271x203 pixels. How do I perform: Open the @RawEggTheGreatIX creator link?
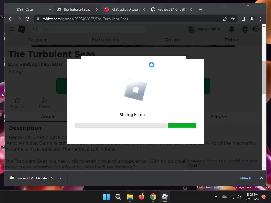click(39, 64)
